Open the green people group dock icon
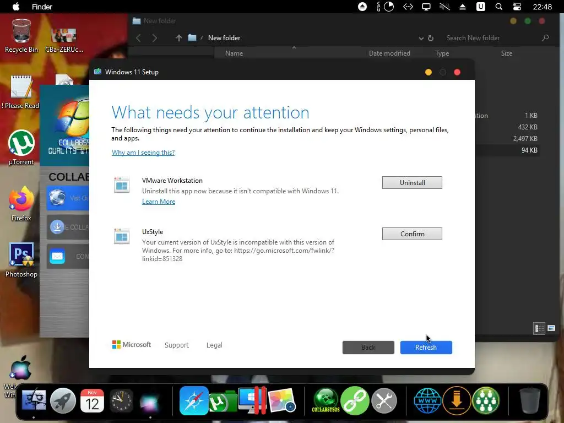The image size is (564, 423). point(486,400)
